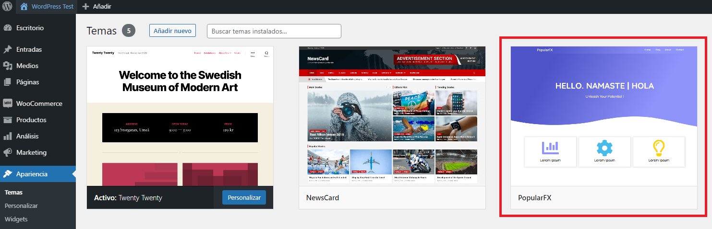This screenshot has height=229, width=712.
Task: Click the Medios media icon
Action: click(x=8, y=66)
